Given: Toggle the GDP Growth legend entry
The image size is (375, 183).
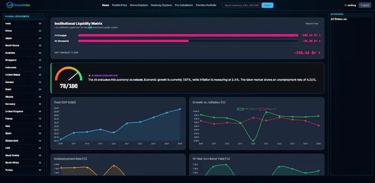Looking at the screenshot, I should [x=247, y=109].
